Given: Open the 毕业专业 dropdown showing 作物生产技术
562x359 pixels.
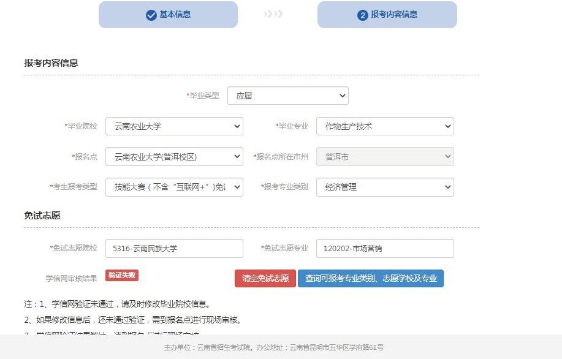Looking at the screenshot, I should coord(385,126).
